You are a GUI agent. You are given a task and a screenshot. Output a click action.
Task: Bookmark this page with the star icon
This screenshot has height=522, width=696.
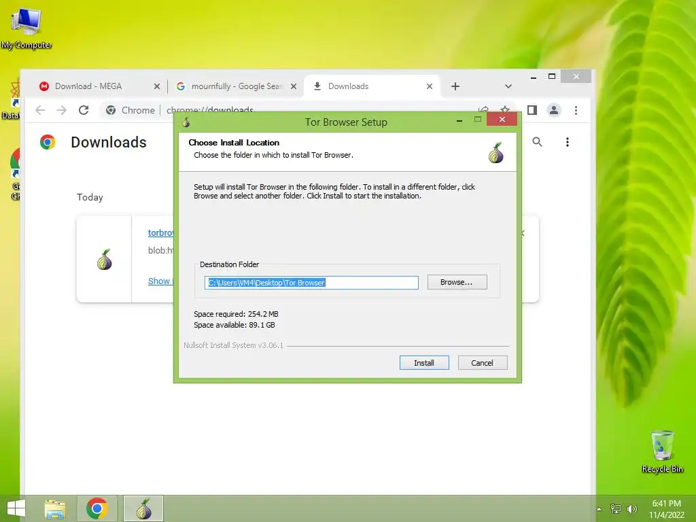tap(505, 109)
